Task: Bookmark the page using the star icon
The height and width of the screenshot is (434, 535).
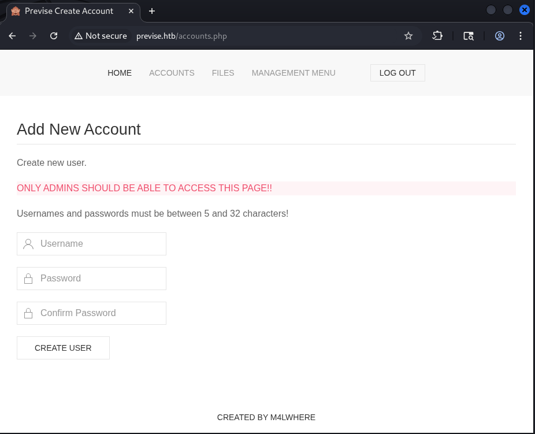Action: click(408, 35)
